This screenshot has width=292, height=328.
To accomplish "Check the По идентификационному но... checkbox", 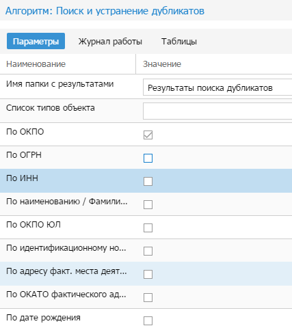I will (148, 251).
